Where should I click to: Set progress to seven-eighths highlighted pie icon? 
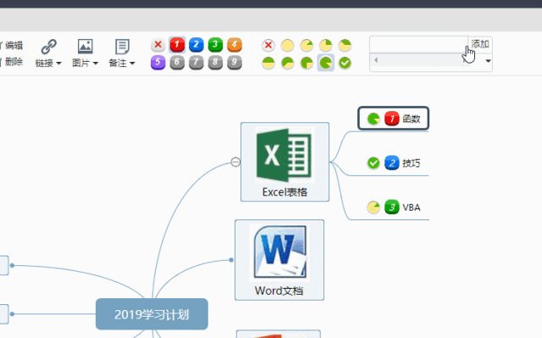(325, 63)
